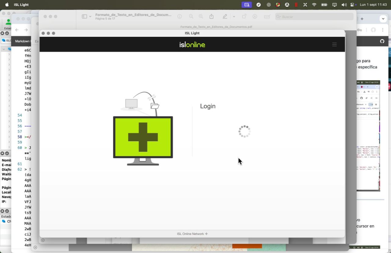Click the green monitor plus illustration
391x253 pixels.
143,137
